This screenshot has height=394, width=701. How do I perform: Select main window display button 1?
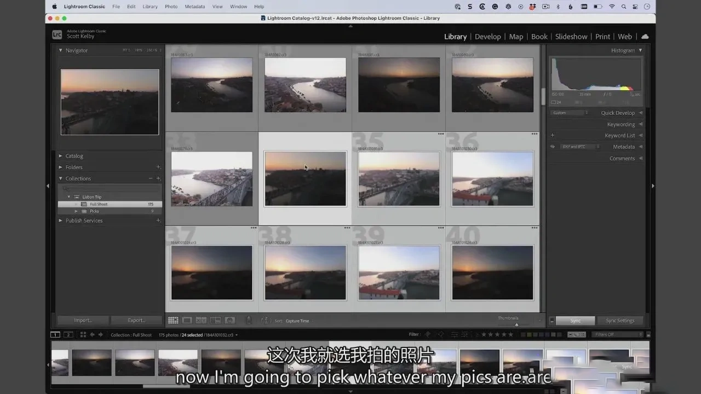(55, 335)
